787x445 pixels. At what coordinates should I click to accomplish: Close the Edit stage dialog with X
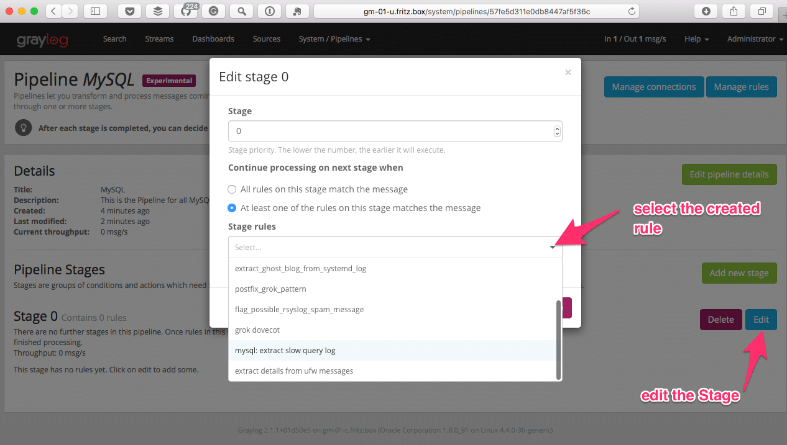point(568,73)
